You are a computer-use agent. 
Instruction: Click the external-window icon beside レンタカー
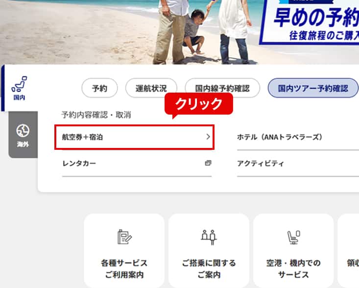pos(208,163)
